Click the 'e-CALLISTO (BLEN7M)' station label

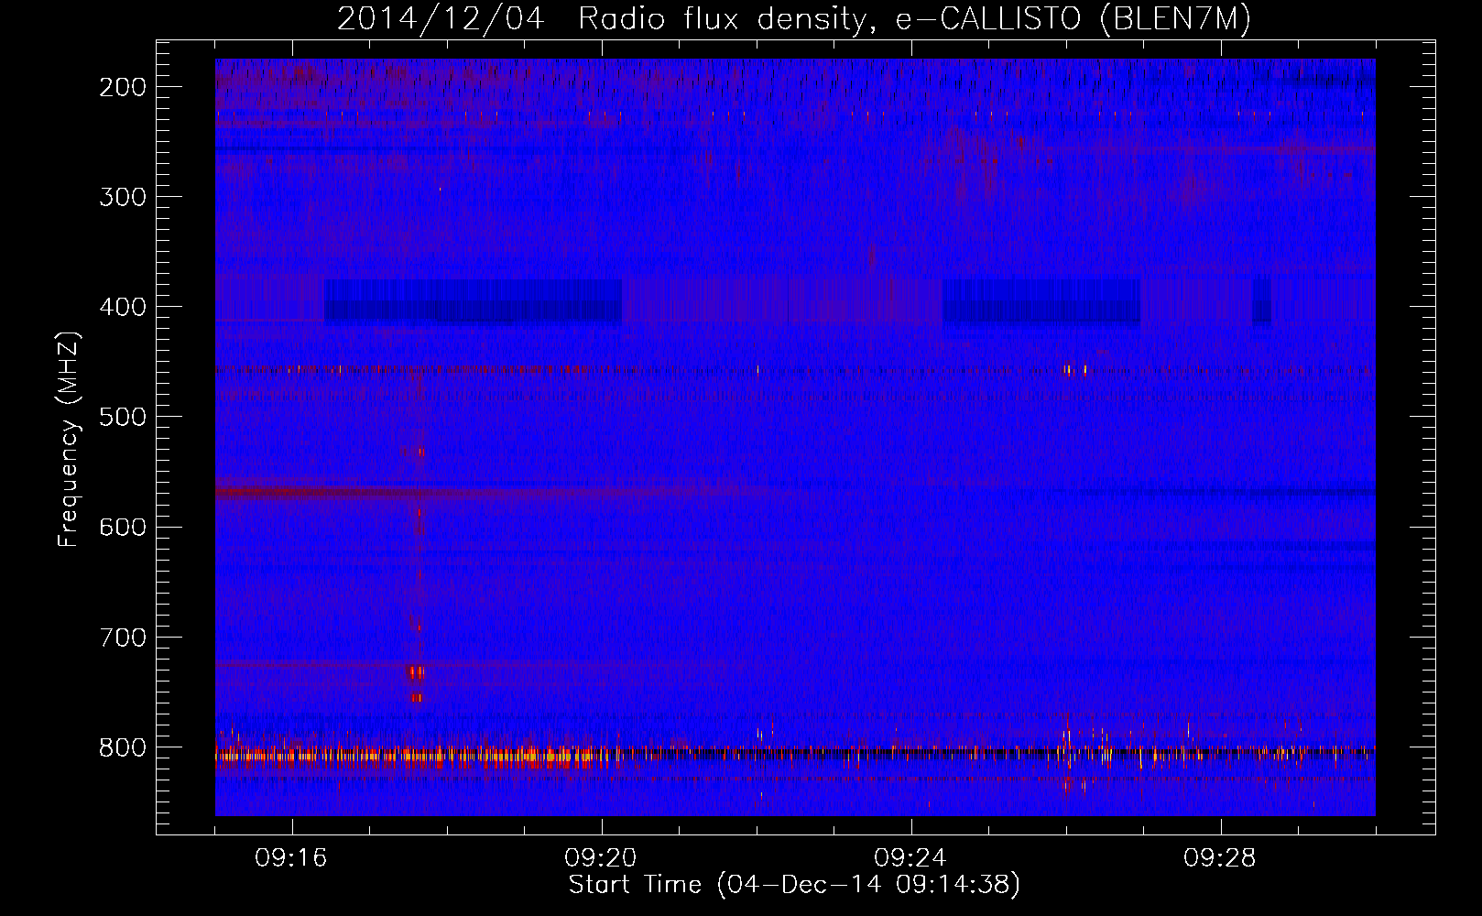1073,19
